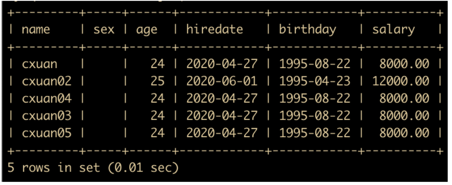
Task: Click the '5 rows in set' status line
Action: click(93, 168)
